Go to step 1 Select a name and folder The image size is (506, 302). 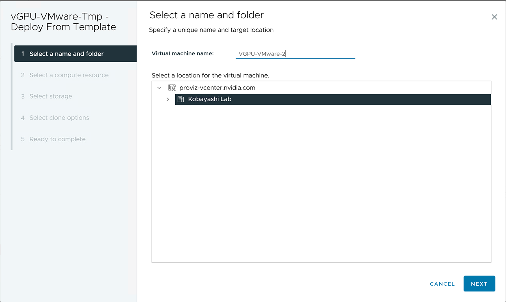66,54
